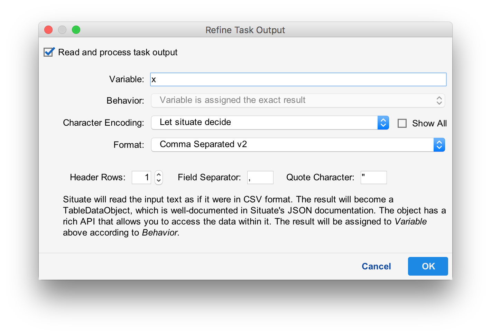Click the yellow minimize traffic light
Screen dimensions: 491x335
pos(62,30)
